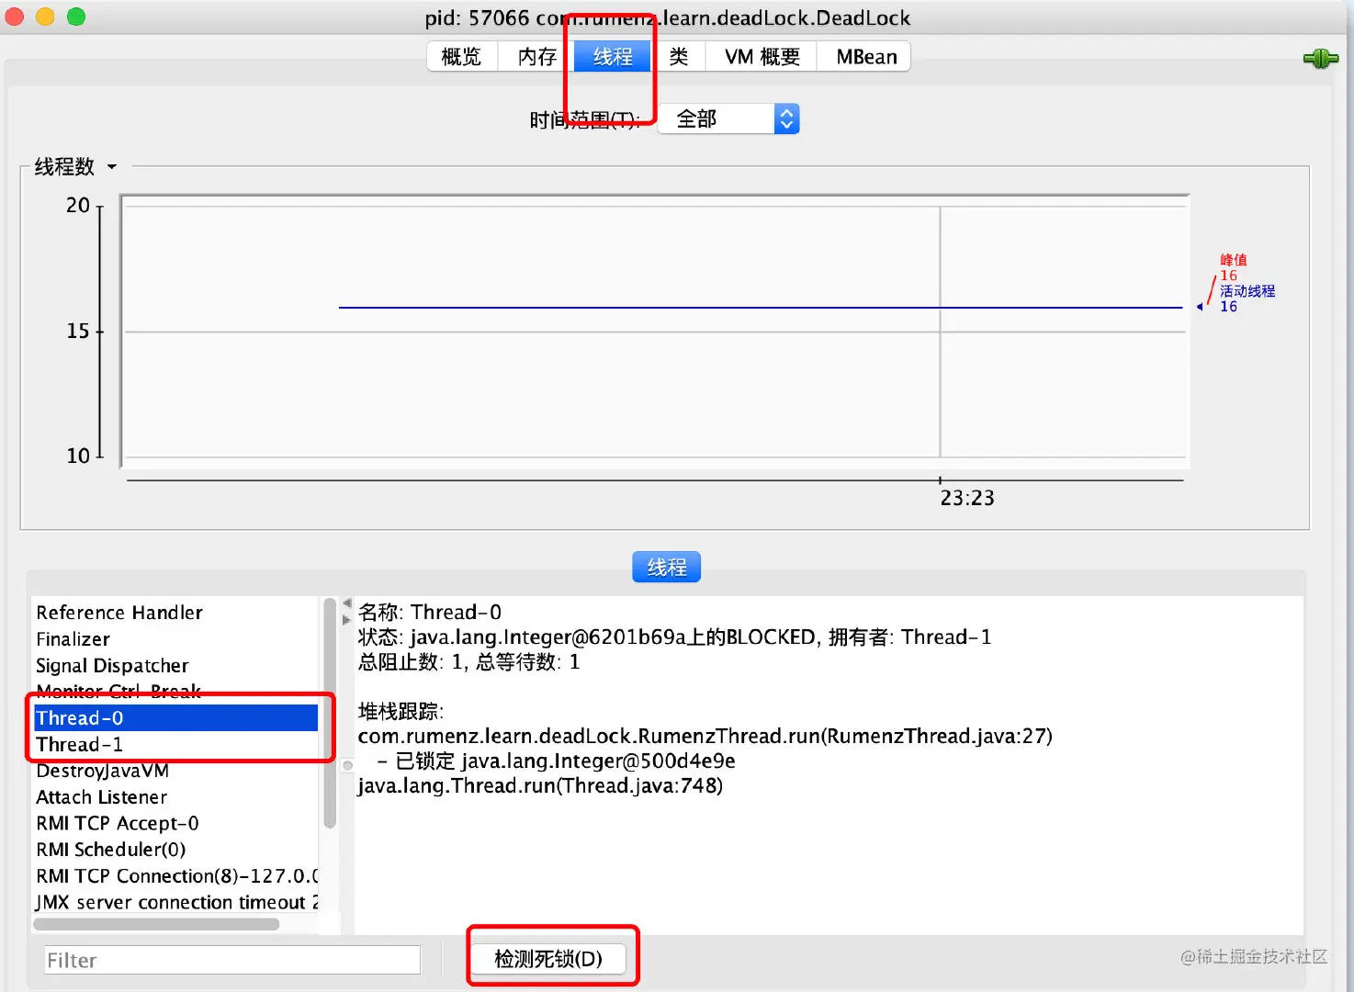The width and height of the screenshot is (1354, 992).
Task: Select Reference Handler in thread list
Action: point(176,613)
